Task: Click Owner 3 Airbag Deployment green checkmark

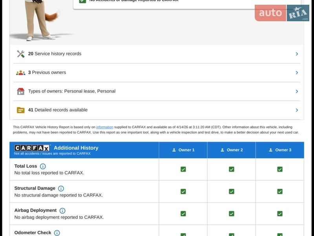Action: coord(280,214)
